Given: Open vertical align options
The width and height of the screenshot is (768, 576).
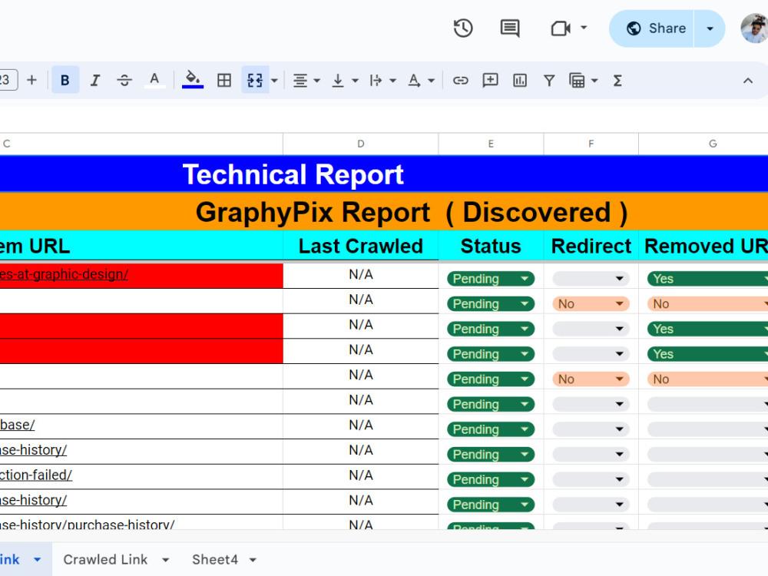Looking at the screenshot, I should click(345, 81).
